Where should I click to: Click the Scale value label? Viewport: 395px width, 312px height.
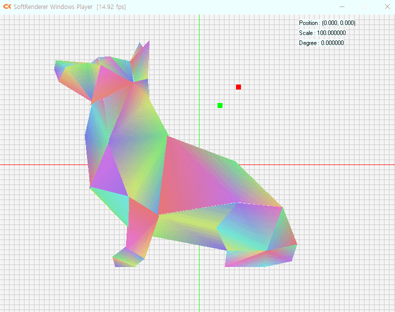click(322, 33)
